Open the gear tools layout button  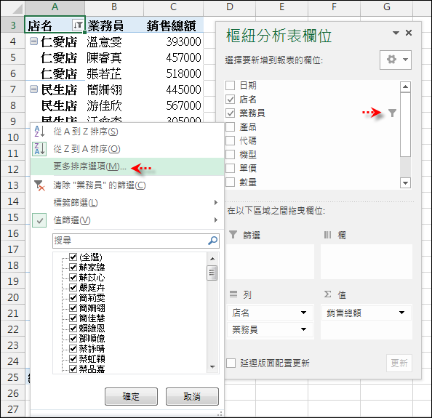pos(396,60)
